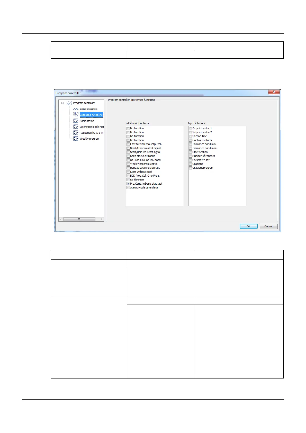Click the Extended functions tree icon
Viewport: 306px width, 433px height.
pyautogui.click(x=76, y=115)
